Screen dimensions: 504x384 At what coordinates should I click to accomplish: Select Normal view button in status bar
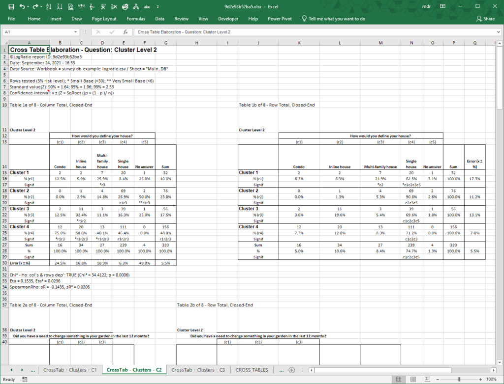(x=399, y=379)
